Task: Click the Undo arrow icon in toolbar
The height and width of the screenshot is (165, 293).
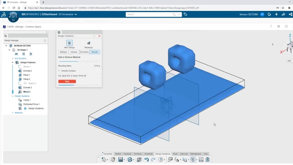Action: 146,159
